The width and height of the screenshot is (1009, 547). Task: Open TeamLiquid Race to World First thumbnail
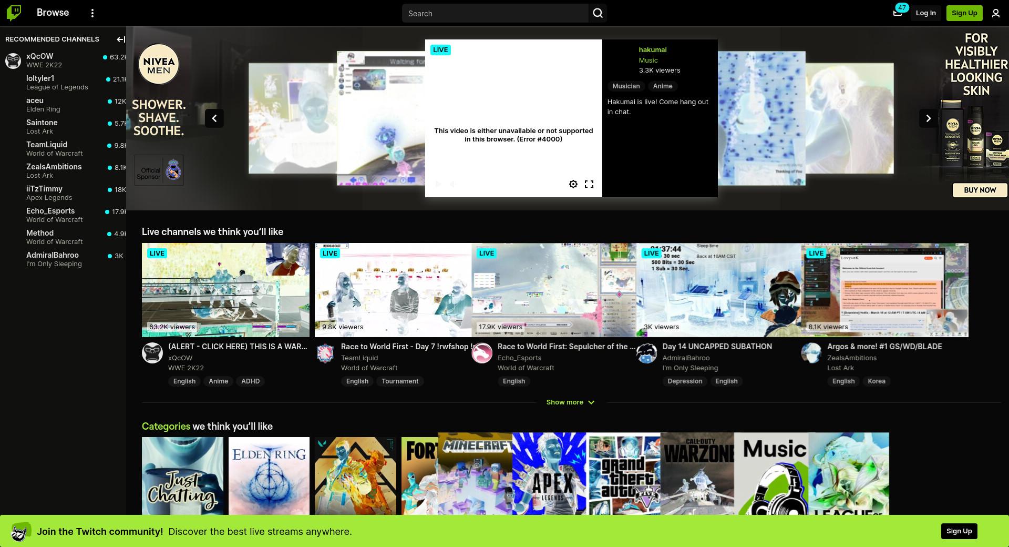pos(393,290)
